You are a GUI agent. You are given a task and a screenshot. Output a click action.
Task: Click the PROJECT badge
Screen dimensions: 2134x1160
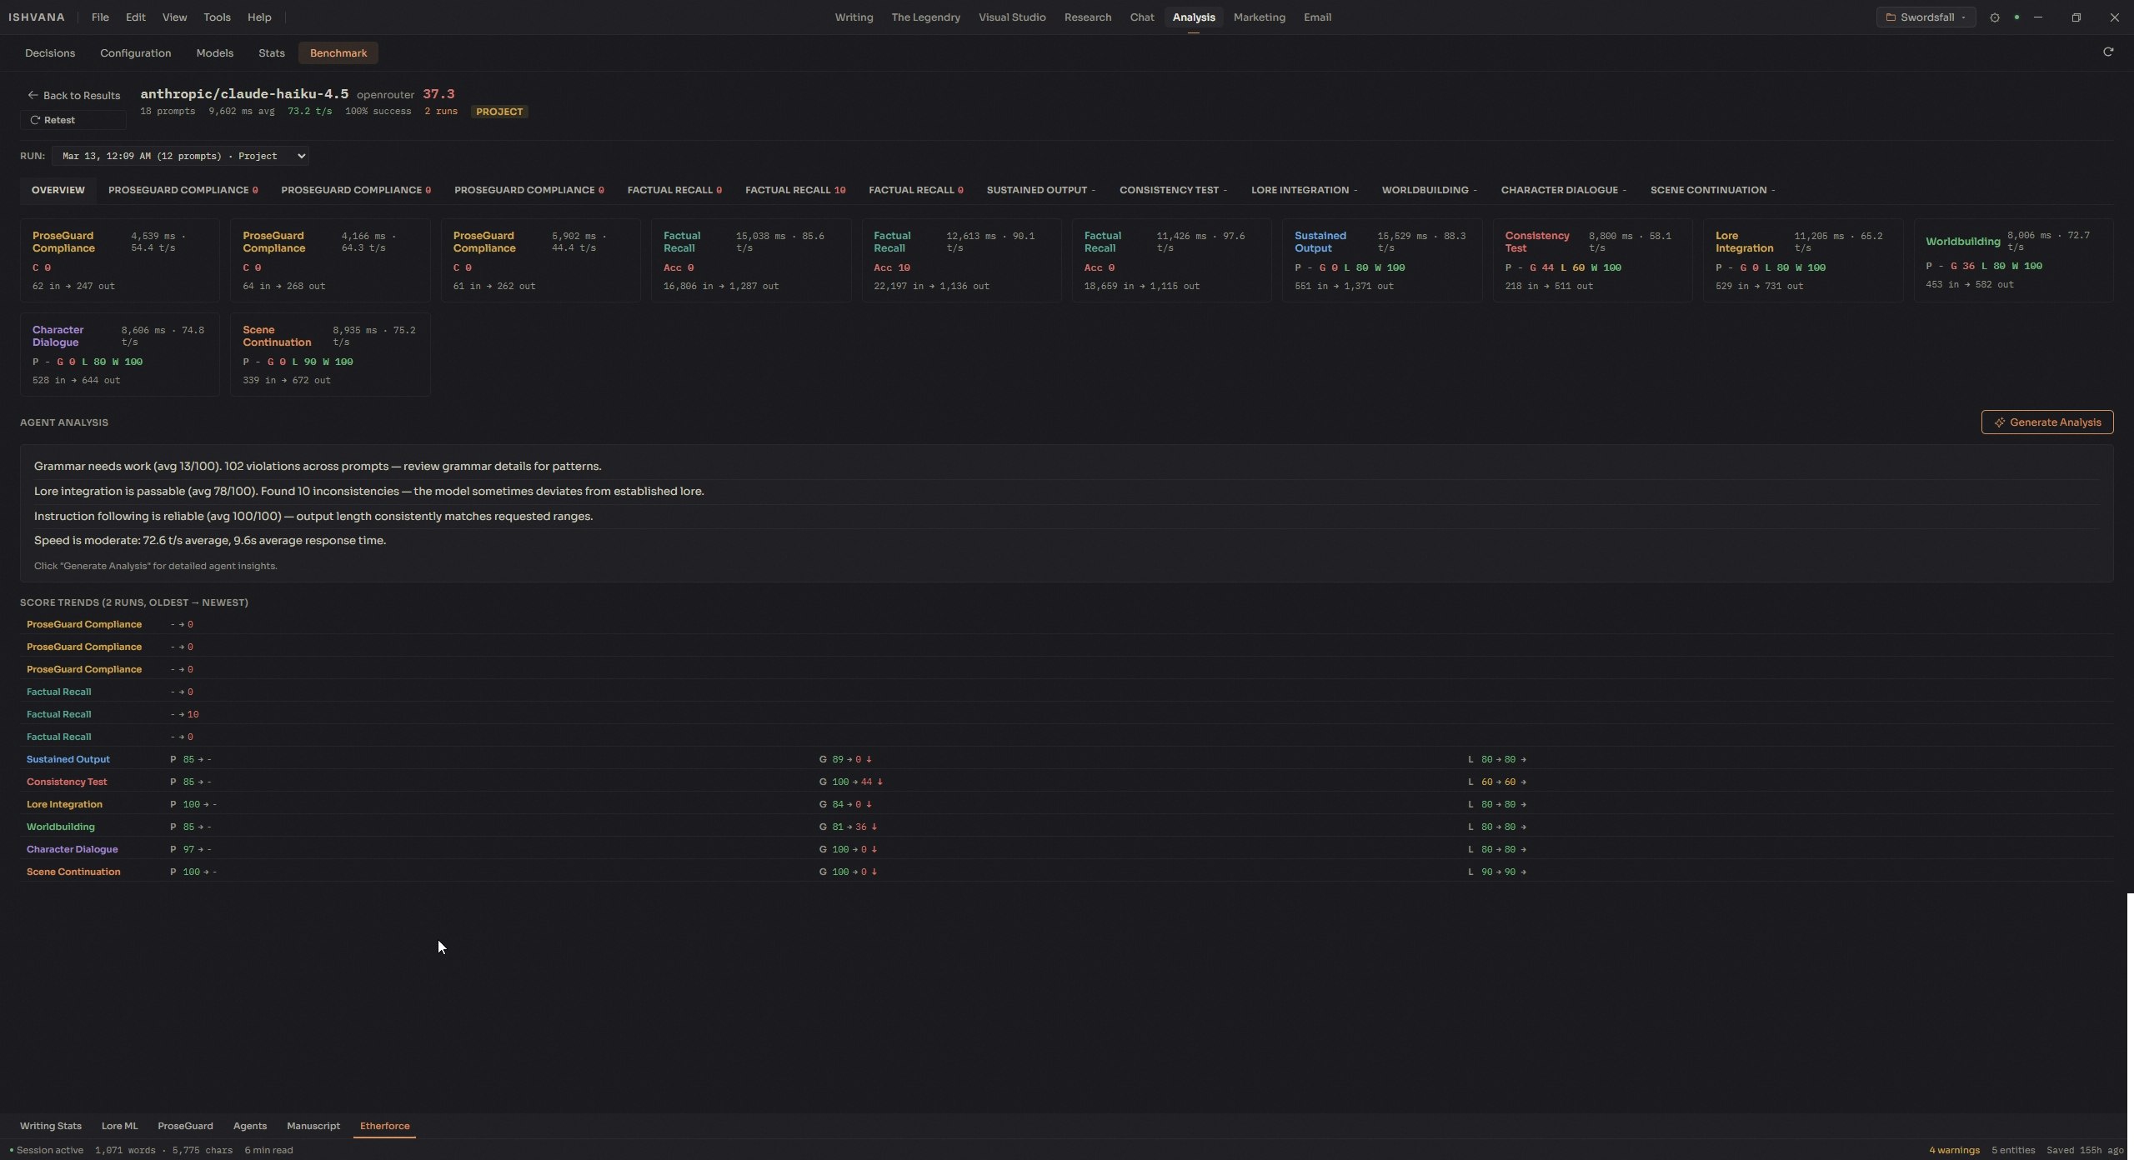(499, 112)
